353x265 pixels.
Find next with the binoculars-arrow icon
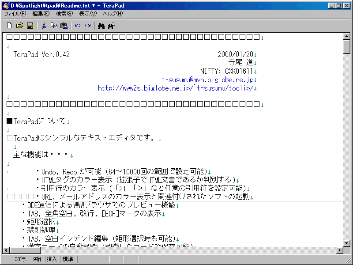[112, 26]
